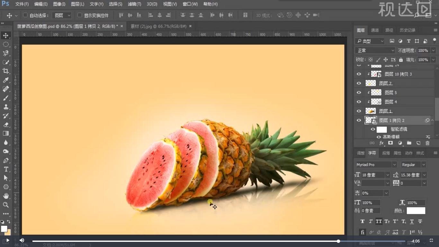
Task: Switch to 通道 channels tab
Action: pyautogui.click(x=375, y=30)
